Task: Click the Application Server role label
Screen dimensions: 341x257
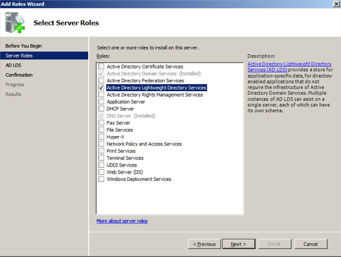Action: (126, 102)
